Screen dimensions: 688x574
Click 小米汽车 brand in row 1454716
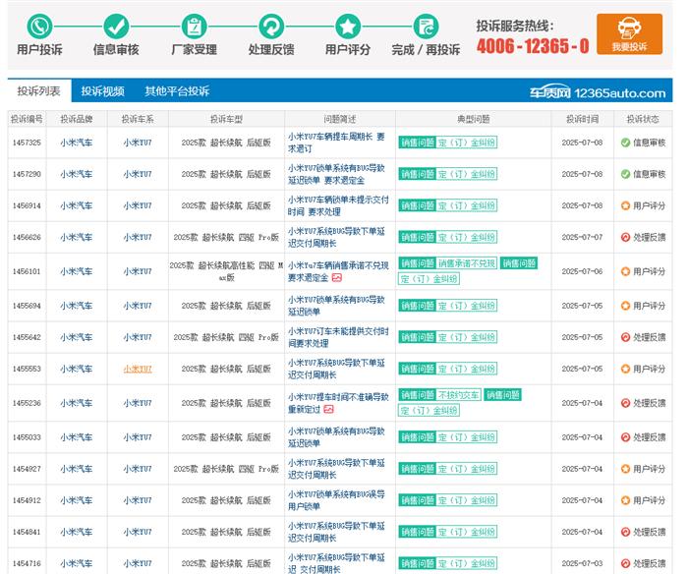(77, 563)
